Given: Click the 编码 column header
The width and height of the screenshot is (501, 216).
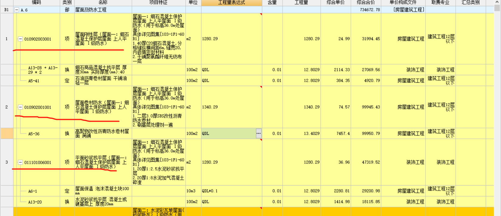Looking at the screenshot, I should (36, 3).
